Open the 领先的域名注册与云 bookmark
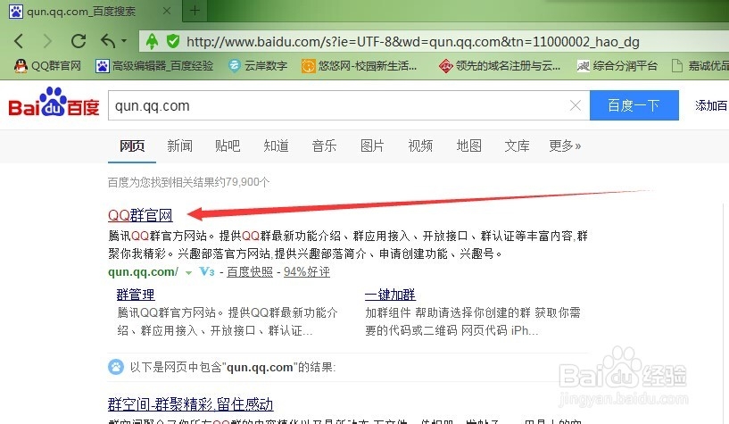 500,66
